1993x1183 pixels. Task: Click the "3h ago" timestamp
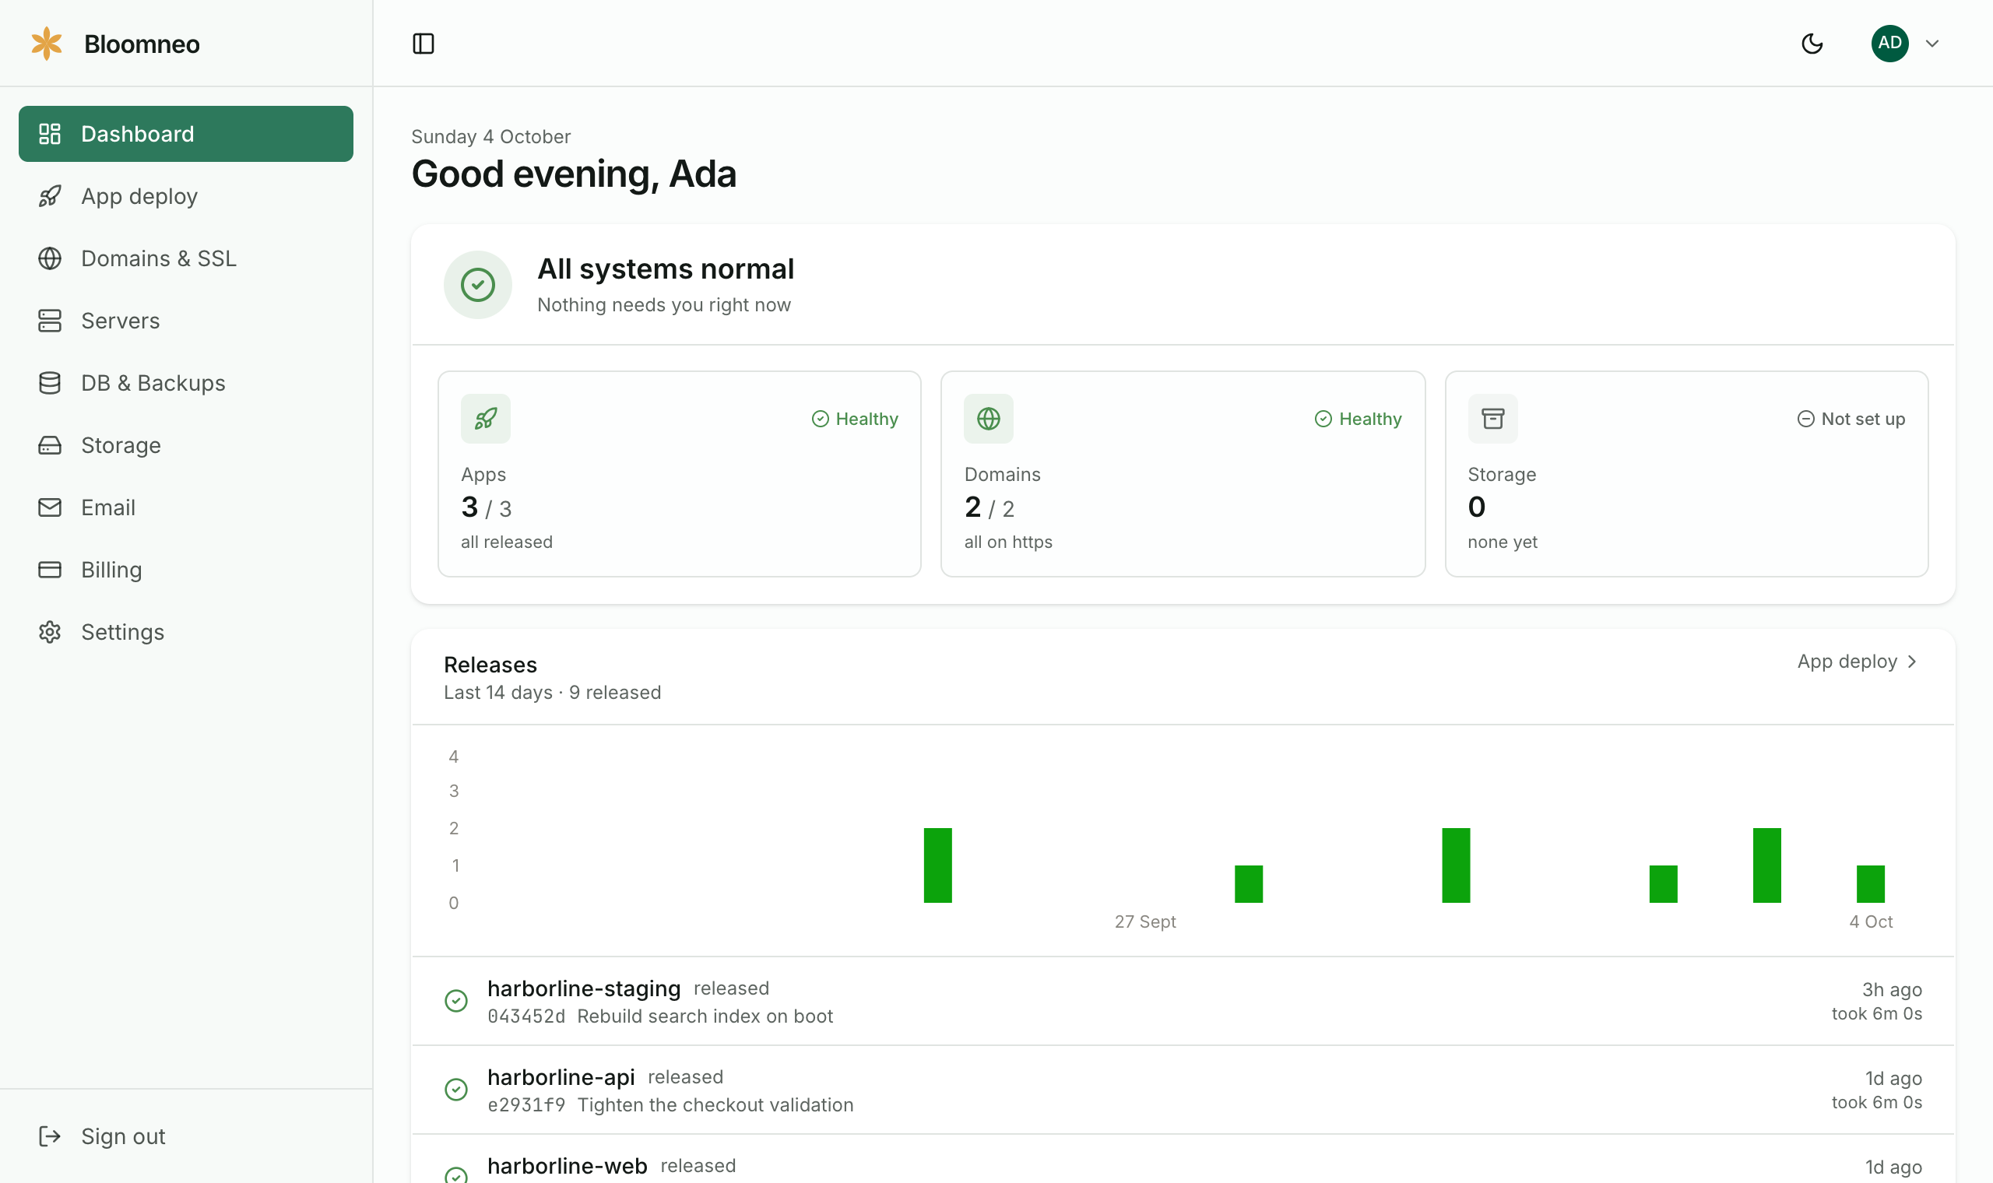(x=1892, y=989)
